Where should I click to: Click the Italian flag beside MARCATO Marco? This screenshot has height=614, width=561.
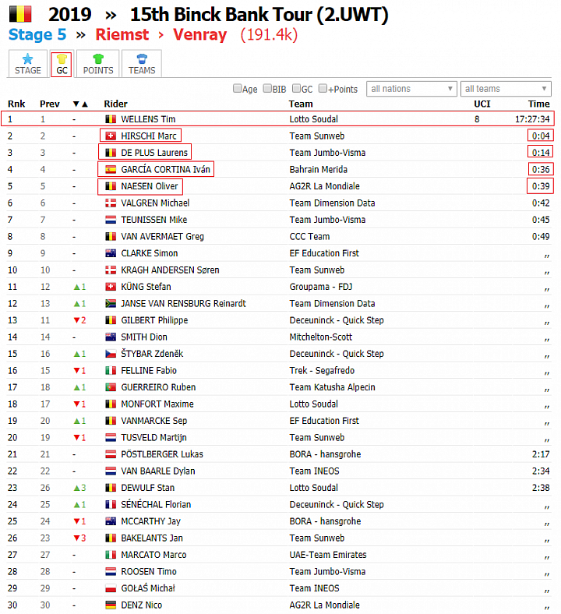tap(111, 555)
